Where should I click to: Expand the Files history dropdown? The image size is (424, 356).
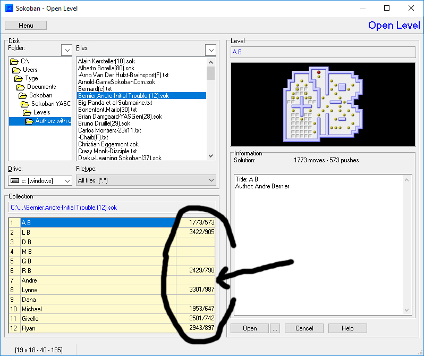pyautogui.click(x=210, y=50)
